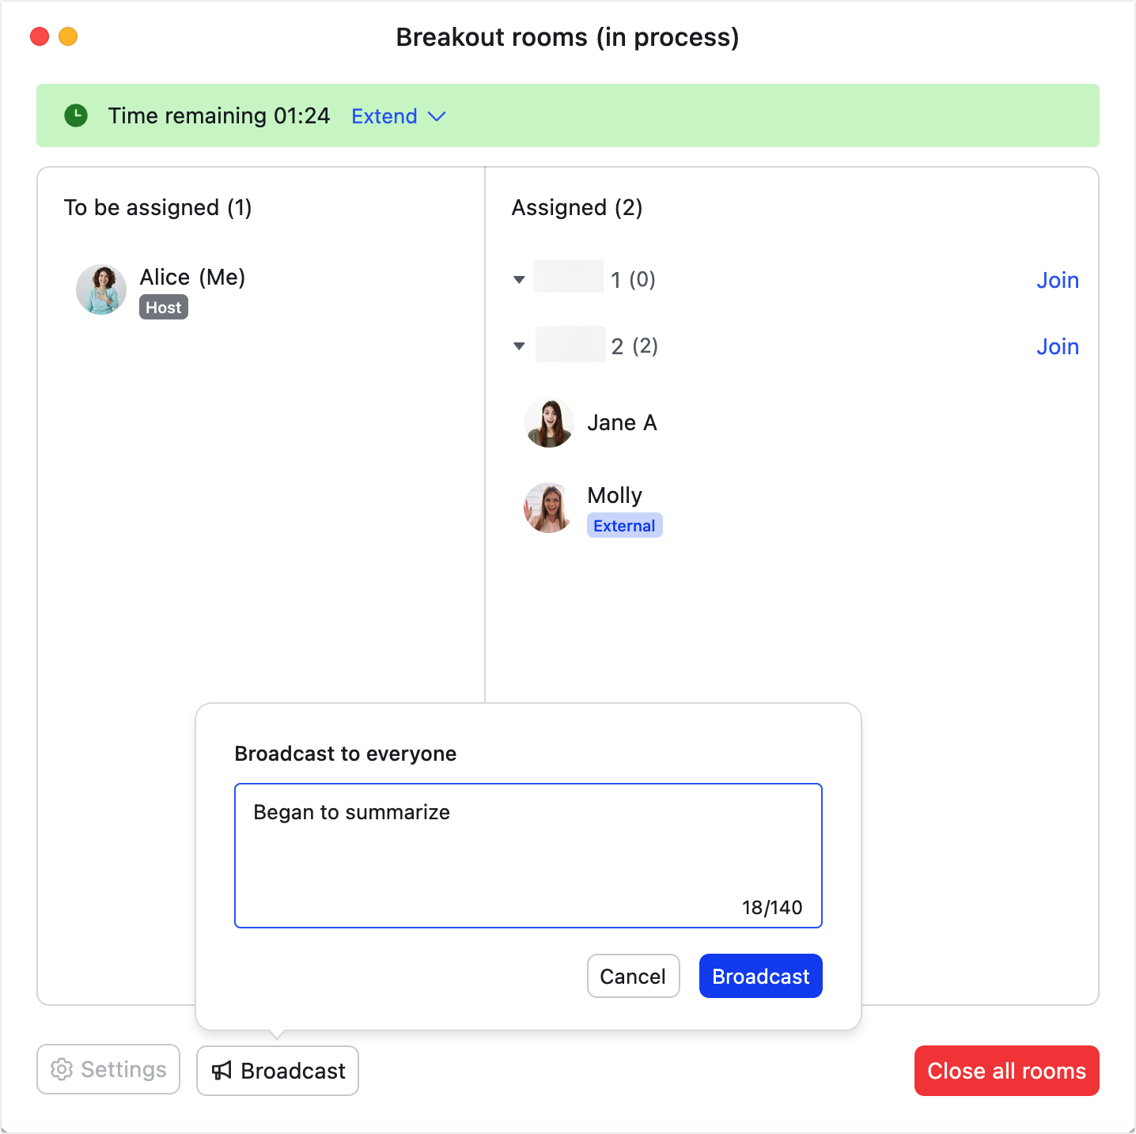The height and width of the screenshot is (1134, 1136).
Task: Open the Extend time dropdown
Action: click(x=398, y=115)
